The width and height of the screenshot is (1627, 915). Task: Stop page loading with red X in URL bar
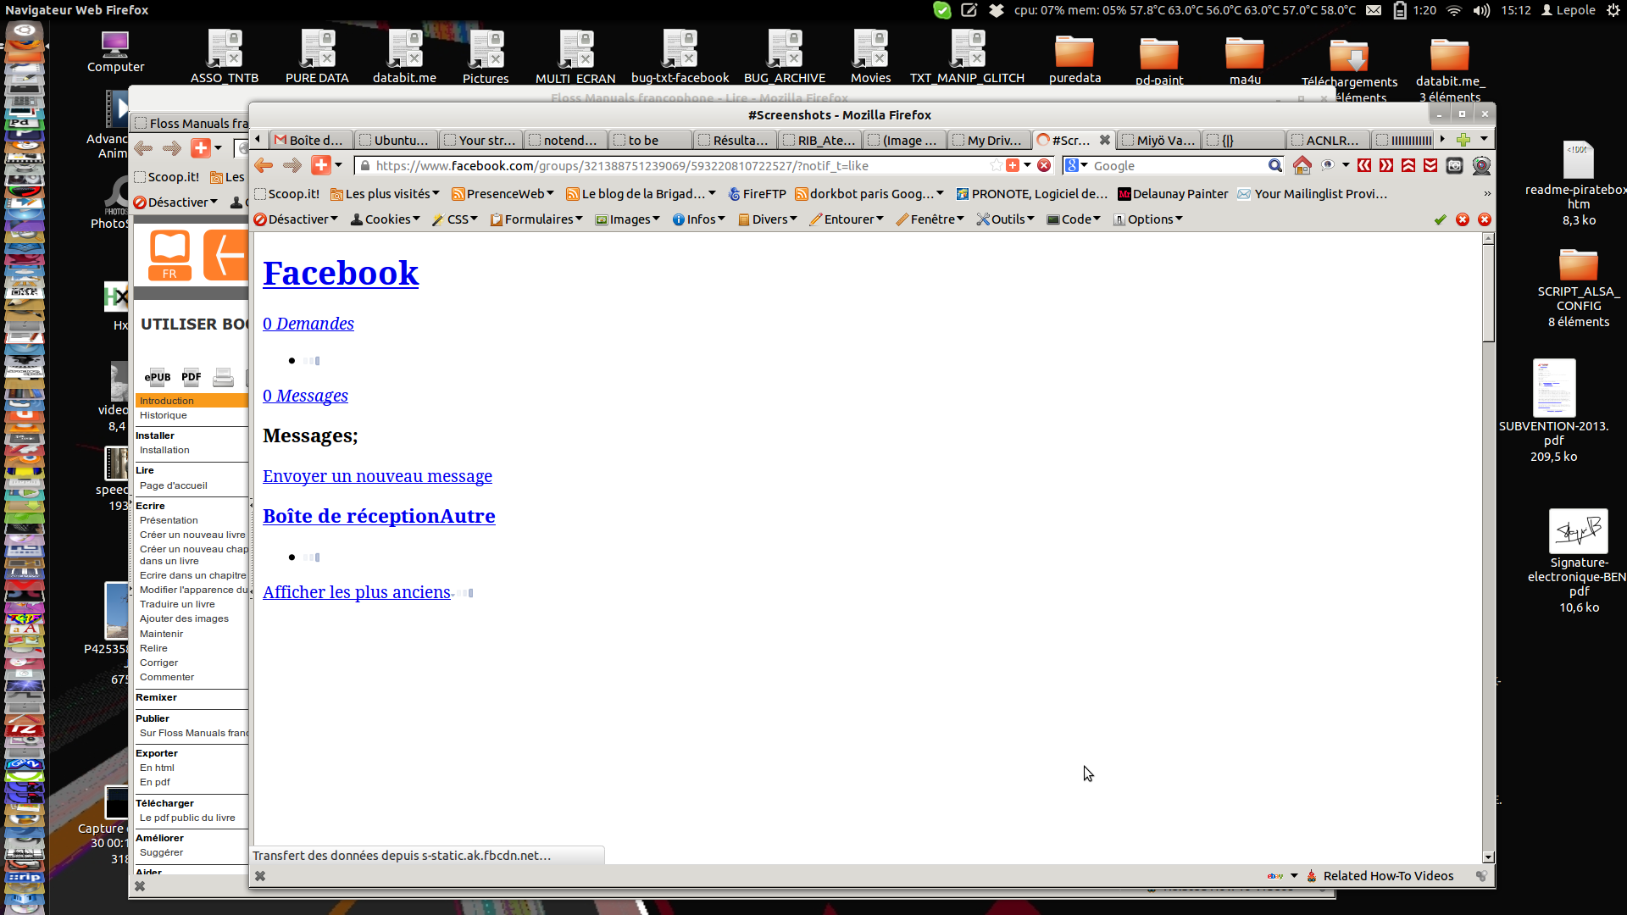pos(1044,166)
